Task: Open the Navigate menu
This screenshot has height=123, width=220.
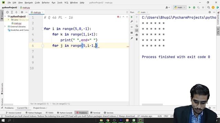Action: pos(29,2)
